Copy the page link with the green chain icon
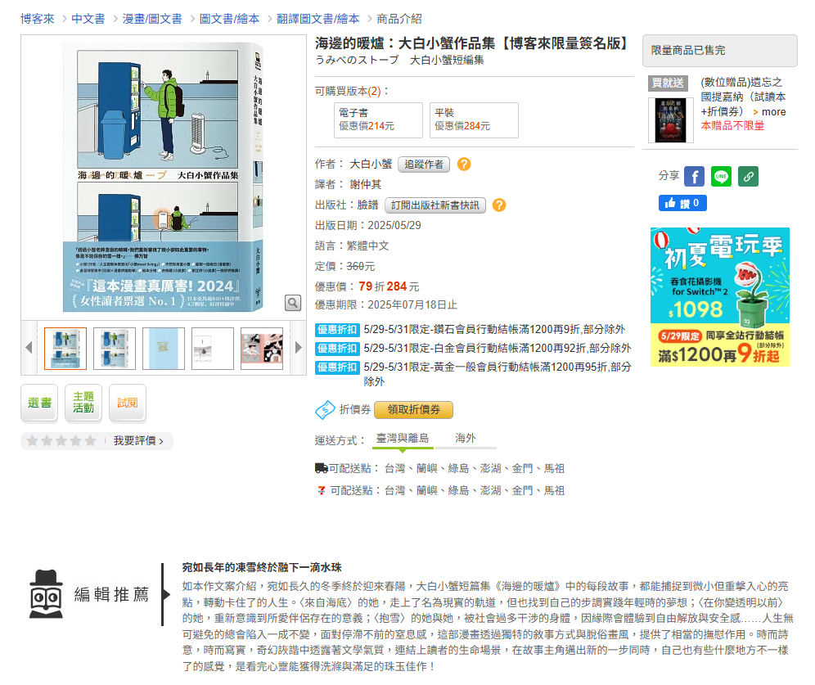 748,176
